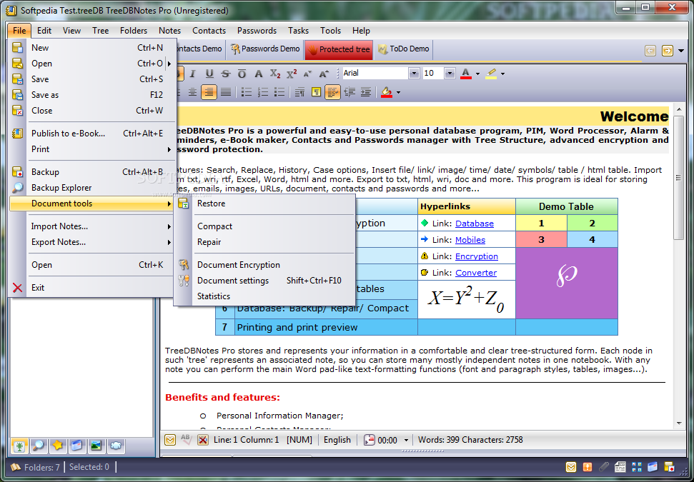Open the cloud panel icon
This screenshot has width=694, height=482.
pos(116,446)
